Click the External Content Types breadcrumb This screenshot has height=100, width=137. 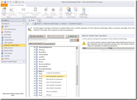[51, 24]
